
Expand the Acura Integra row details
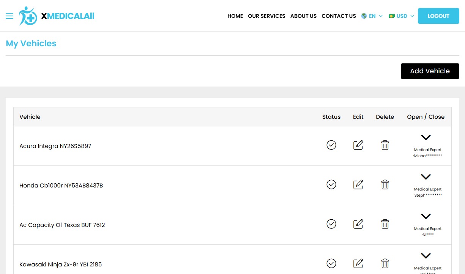pos(426,137)
